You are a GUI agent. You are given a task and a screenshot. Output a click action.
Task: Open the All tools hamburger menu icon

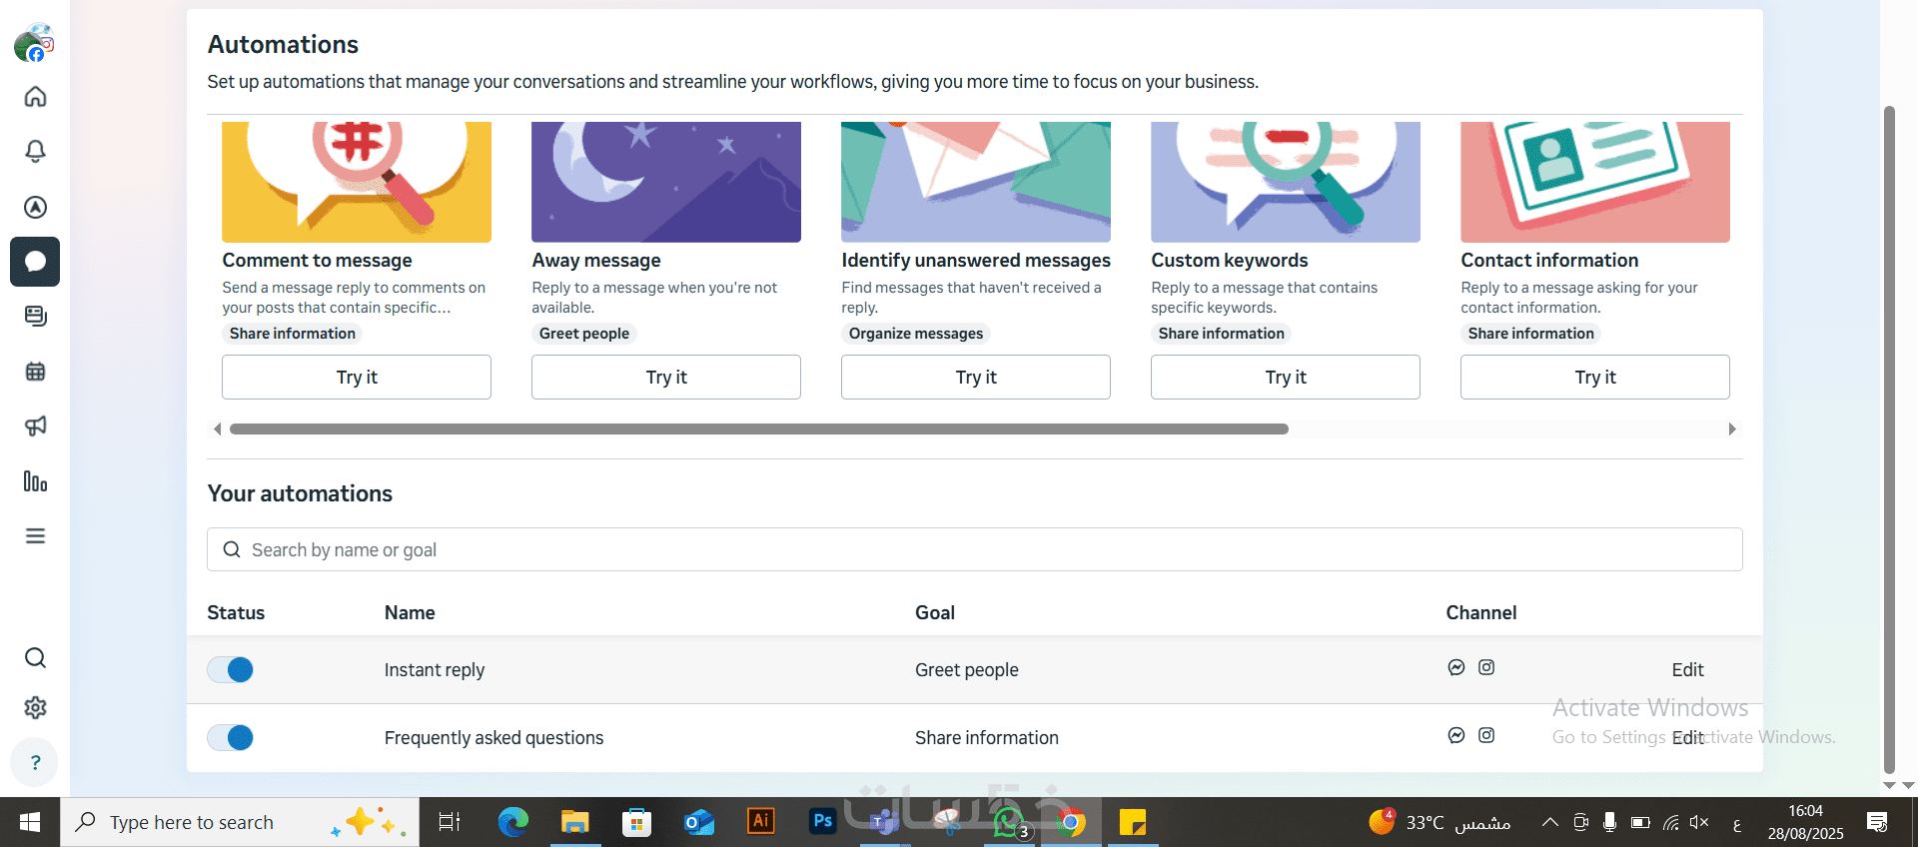pos(35,536)
